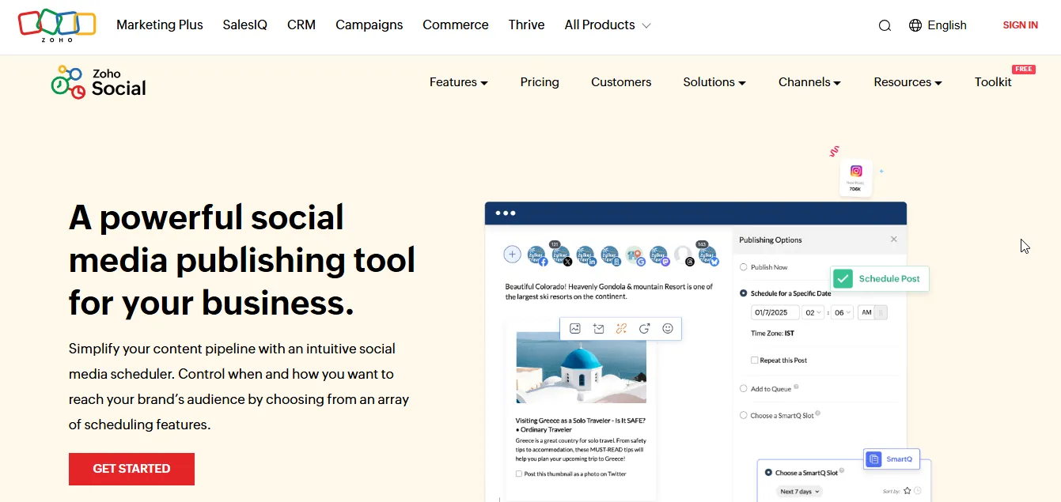
Task: Open the Resources dropdown menu
Action: coord(908,82)
